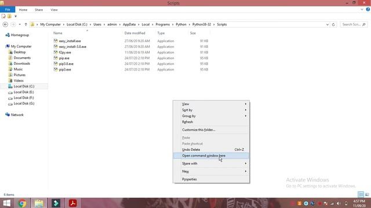Open Desktop in the navigation pane
Screen dimensions: 371x208
(19, 52)
